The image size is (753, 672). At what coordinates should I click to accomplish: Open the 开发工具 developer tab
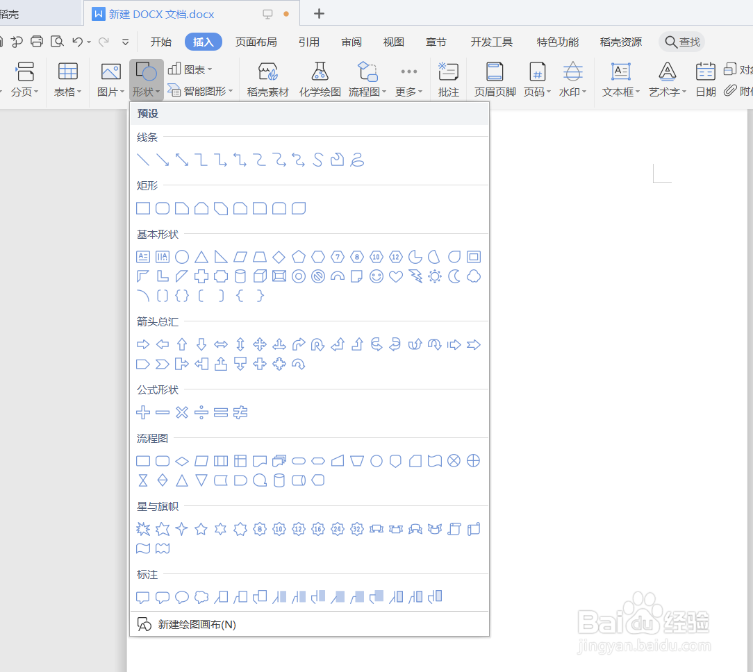click(x=492, y=42)
